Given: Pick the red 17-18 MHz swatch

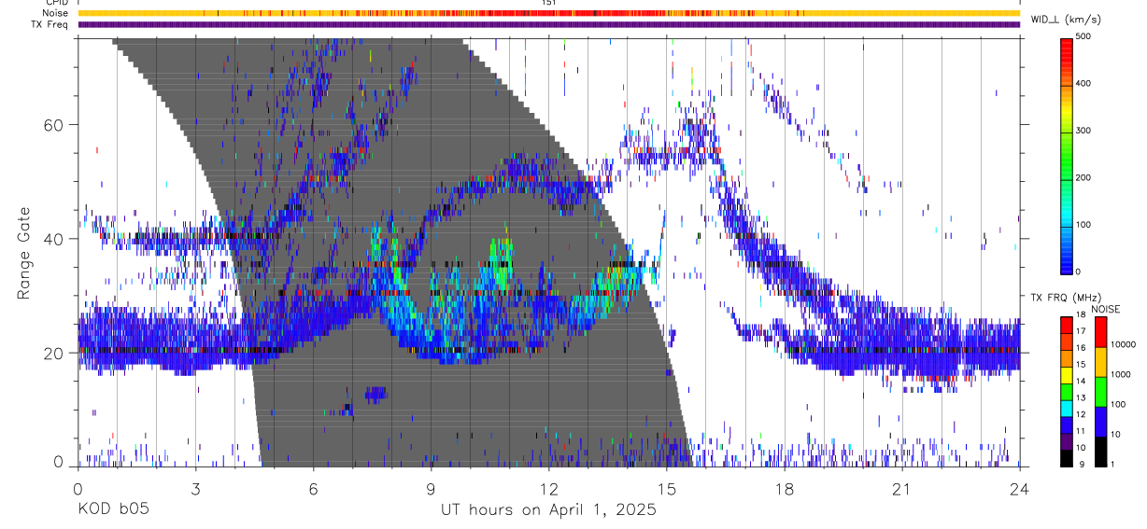Looking at the screenshot, I should point(1067,326).
